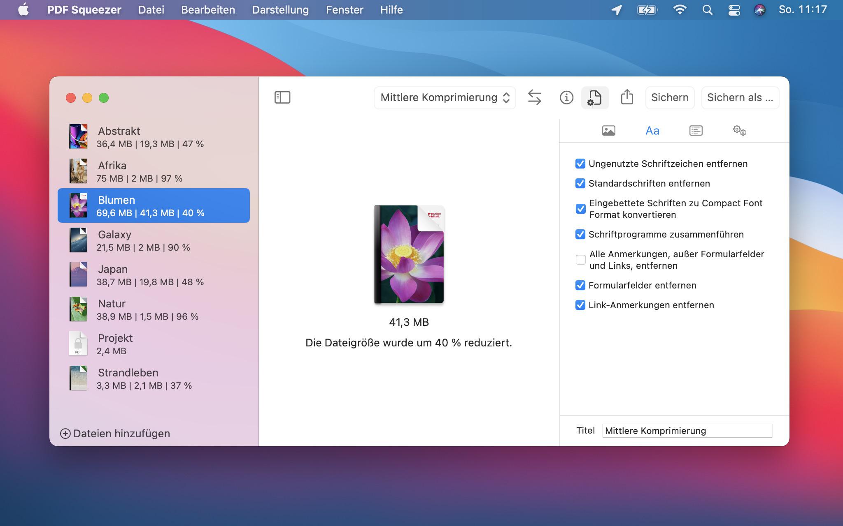The width and height of the screenshot is (843, 526).
Task: Switch to the image compression panel
Action: coord(608,130)
